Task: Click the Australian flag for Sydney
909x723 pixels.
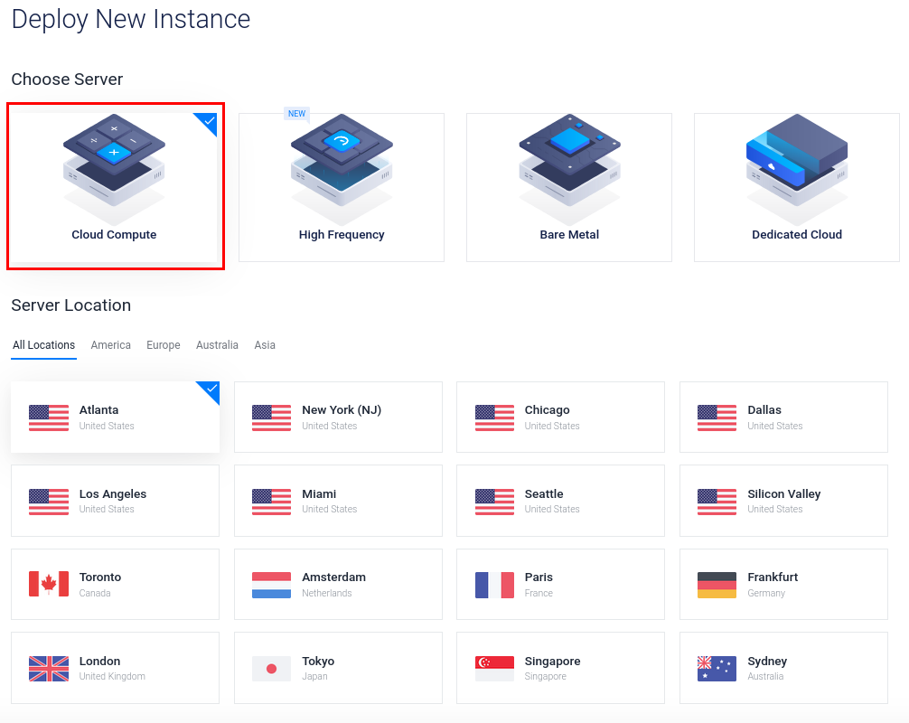Action: (716, 668)
